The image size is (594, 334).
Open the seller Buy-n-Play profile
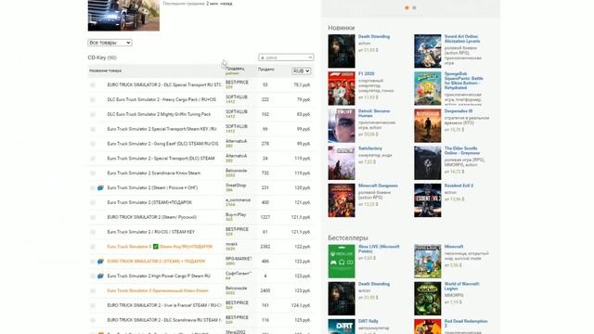236,214
